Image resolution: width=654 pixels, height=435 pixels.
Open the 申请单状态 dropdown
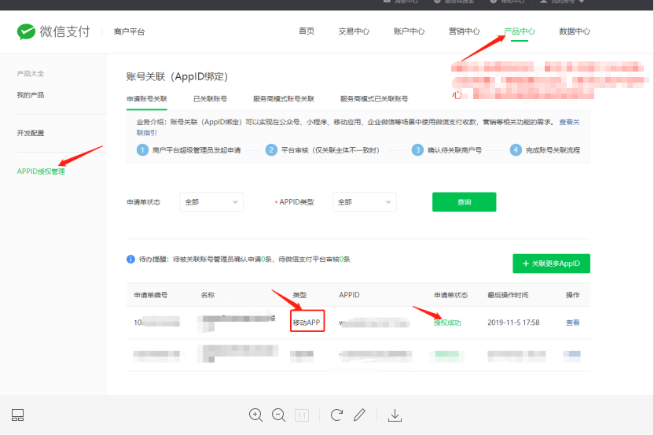pyautogui.click(x=211, y=202)
